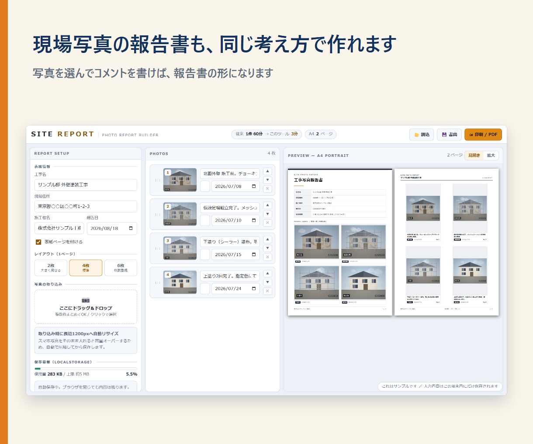Open the calendar picker for 2026/07/10

(254, 220)
